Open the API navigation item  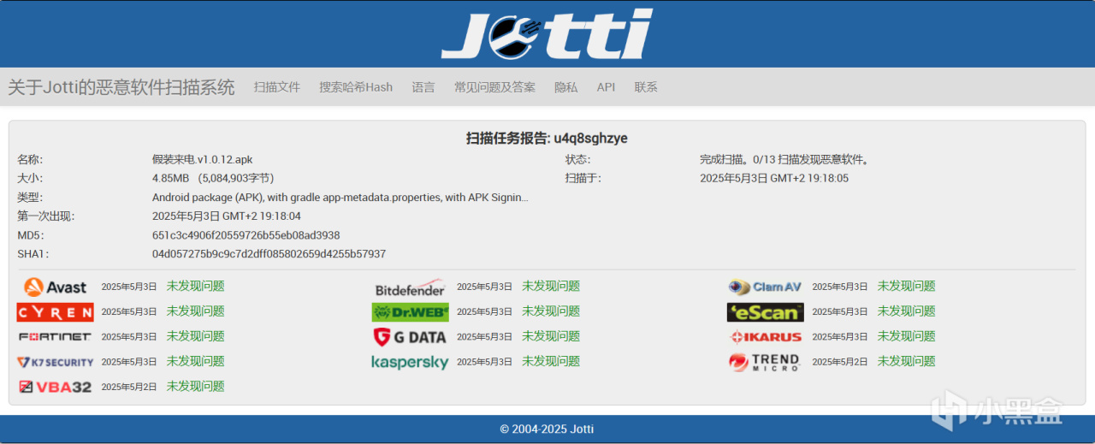[607, 87]
